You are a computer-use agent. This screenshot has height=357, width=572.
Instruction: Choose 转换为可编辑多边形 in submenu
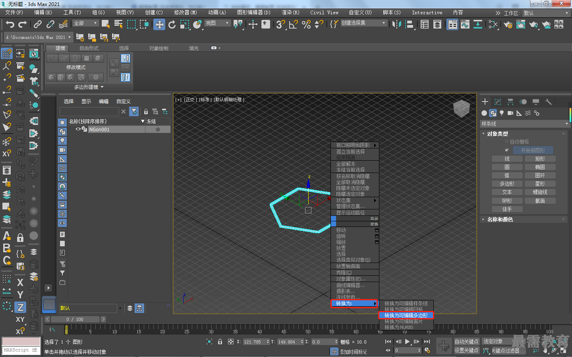tap(406, 315)
